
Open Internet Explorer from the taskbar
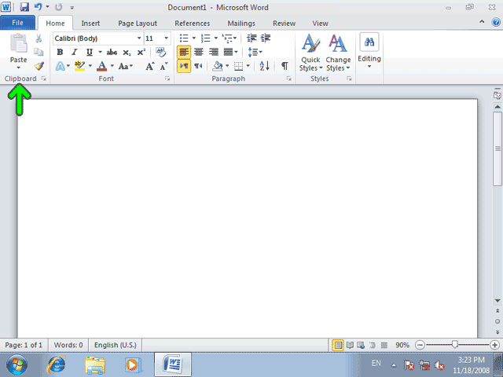pyautogui.click(x=56, y=364)
